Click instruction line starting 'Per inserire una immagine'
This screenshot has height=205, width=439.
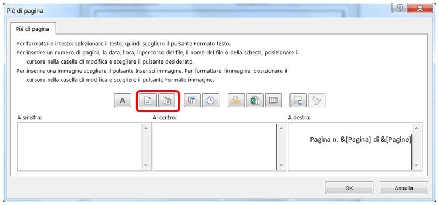point(152,71)
